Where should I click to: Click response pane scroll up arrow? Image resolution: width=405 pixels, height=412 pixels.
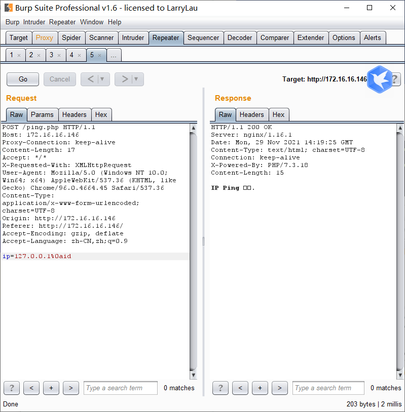click(x=400, y=128)
